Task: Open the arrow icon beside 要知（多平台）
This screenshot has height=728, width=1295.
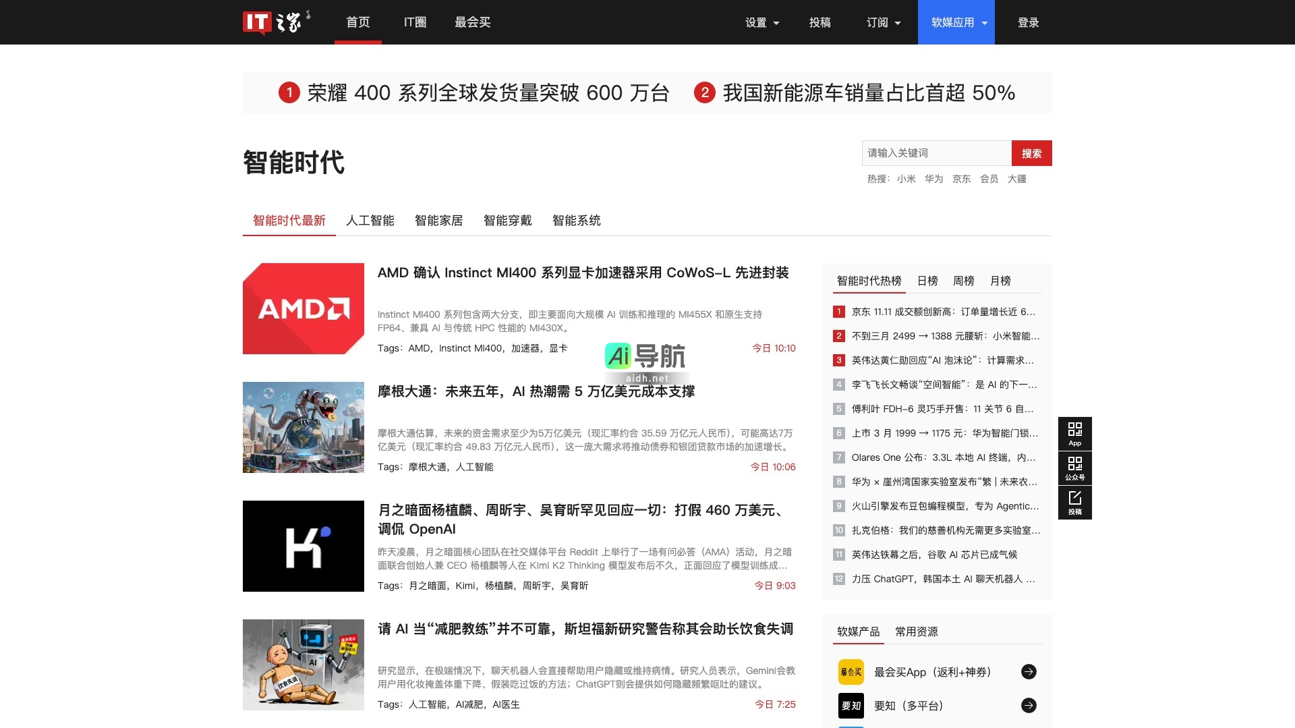Action: pos(1029,705)
